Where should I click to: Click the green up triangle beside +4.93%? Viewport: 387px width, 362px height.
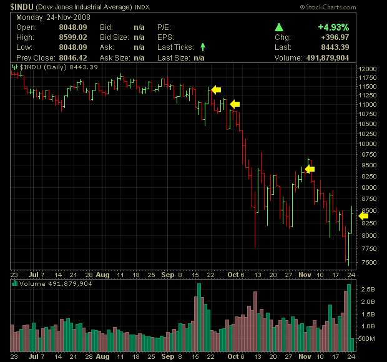(279, 27)
